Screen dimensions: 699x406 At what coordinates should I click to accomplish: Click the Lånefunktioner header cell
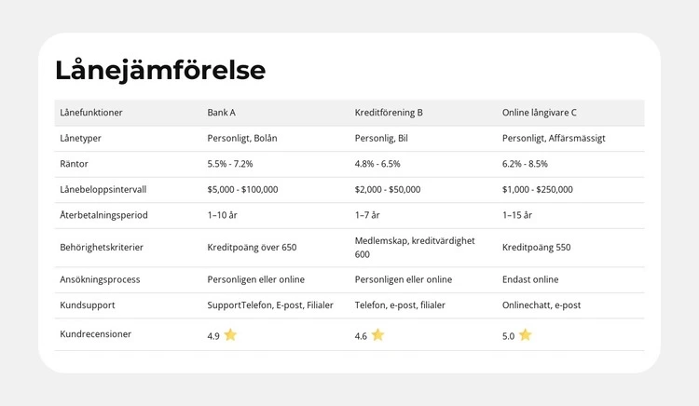tap(91, 113)
